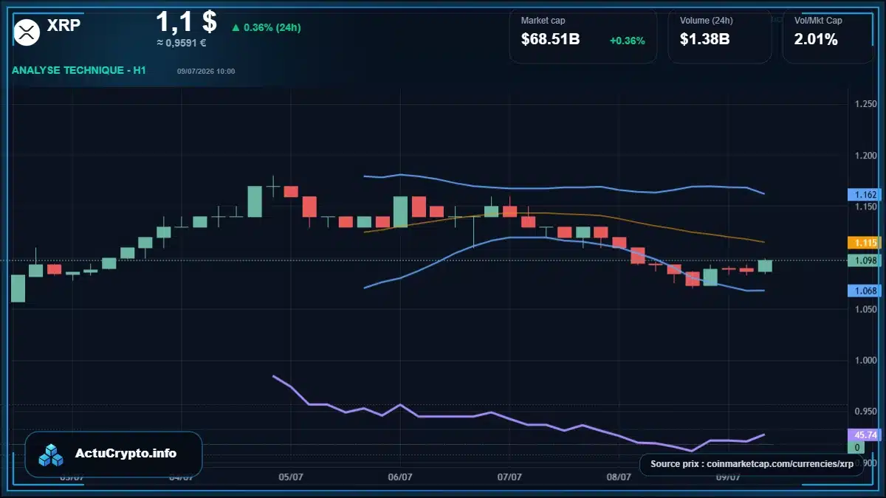Click the 09/07 date axis label
886x498 pixels.
728,477
